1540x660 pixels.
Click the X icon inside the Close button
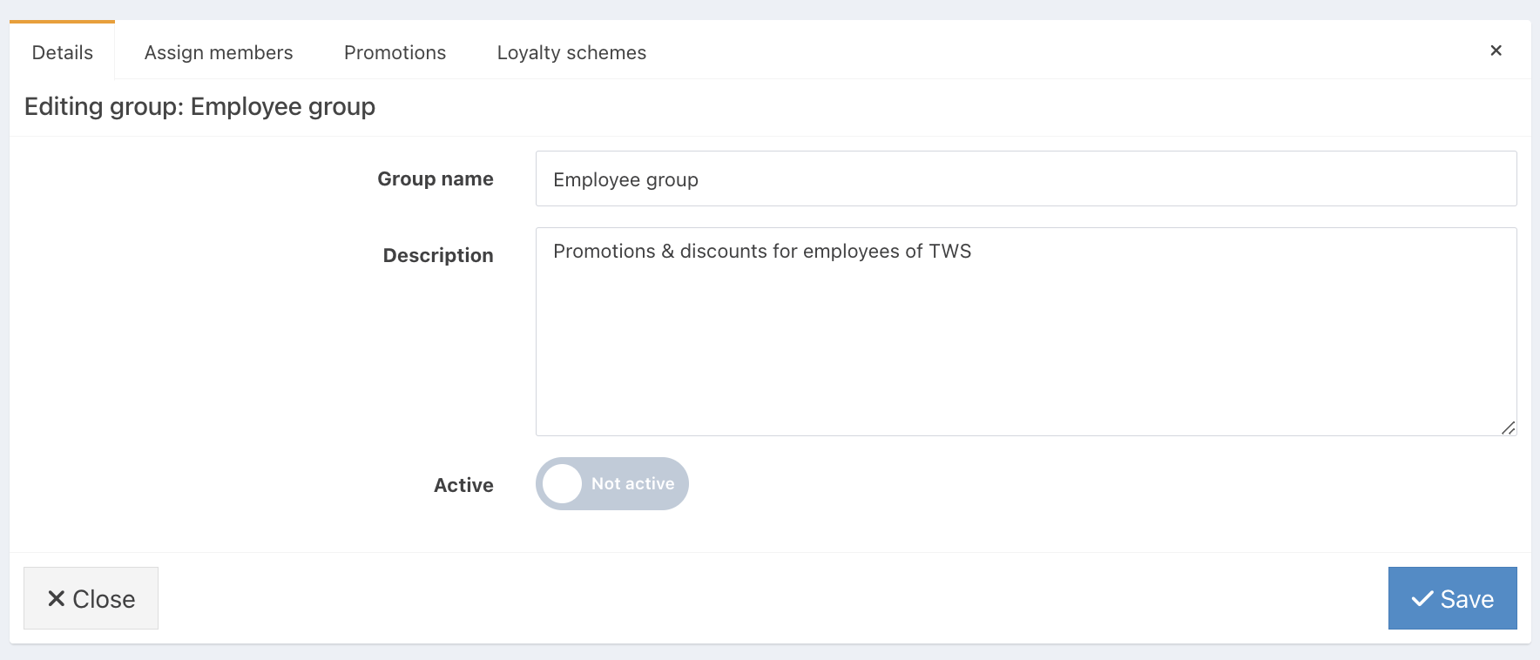(x=57, y=598)
